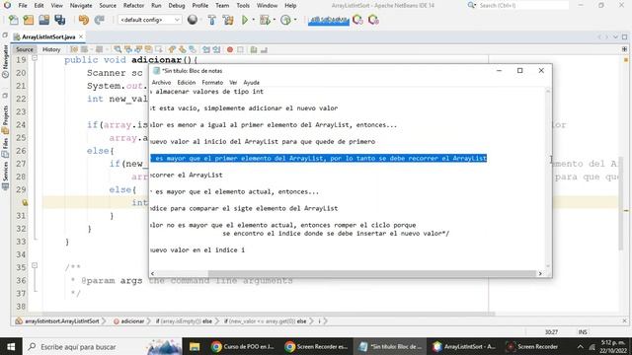Click the Undo icon in NetBeans toolbar

83,20
